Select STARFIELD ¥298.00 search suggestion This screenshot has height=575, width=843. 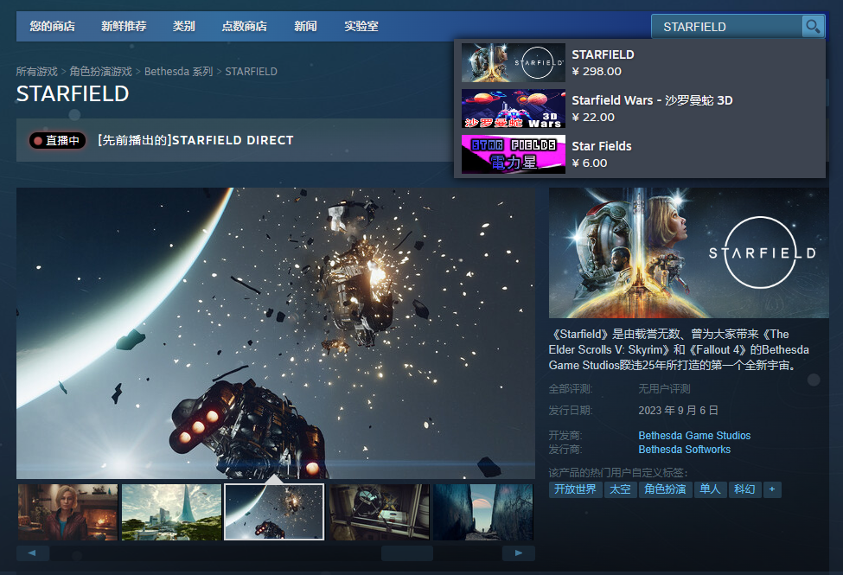640,63
